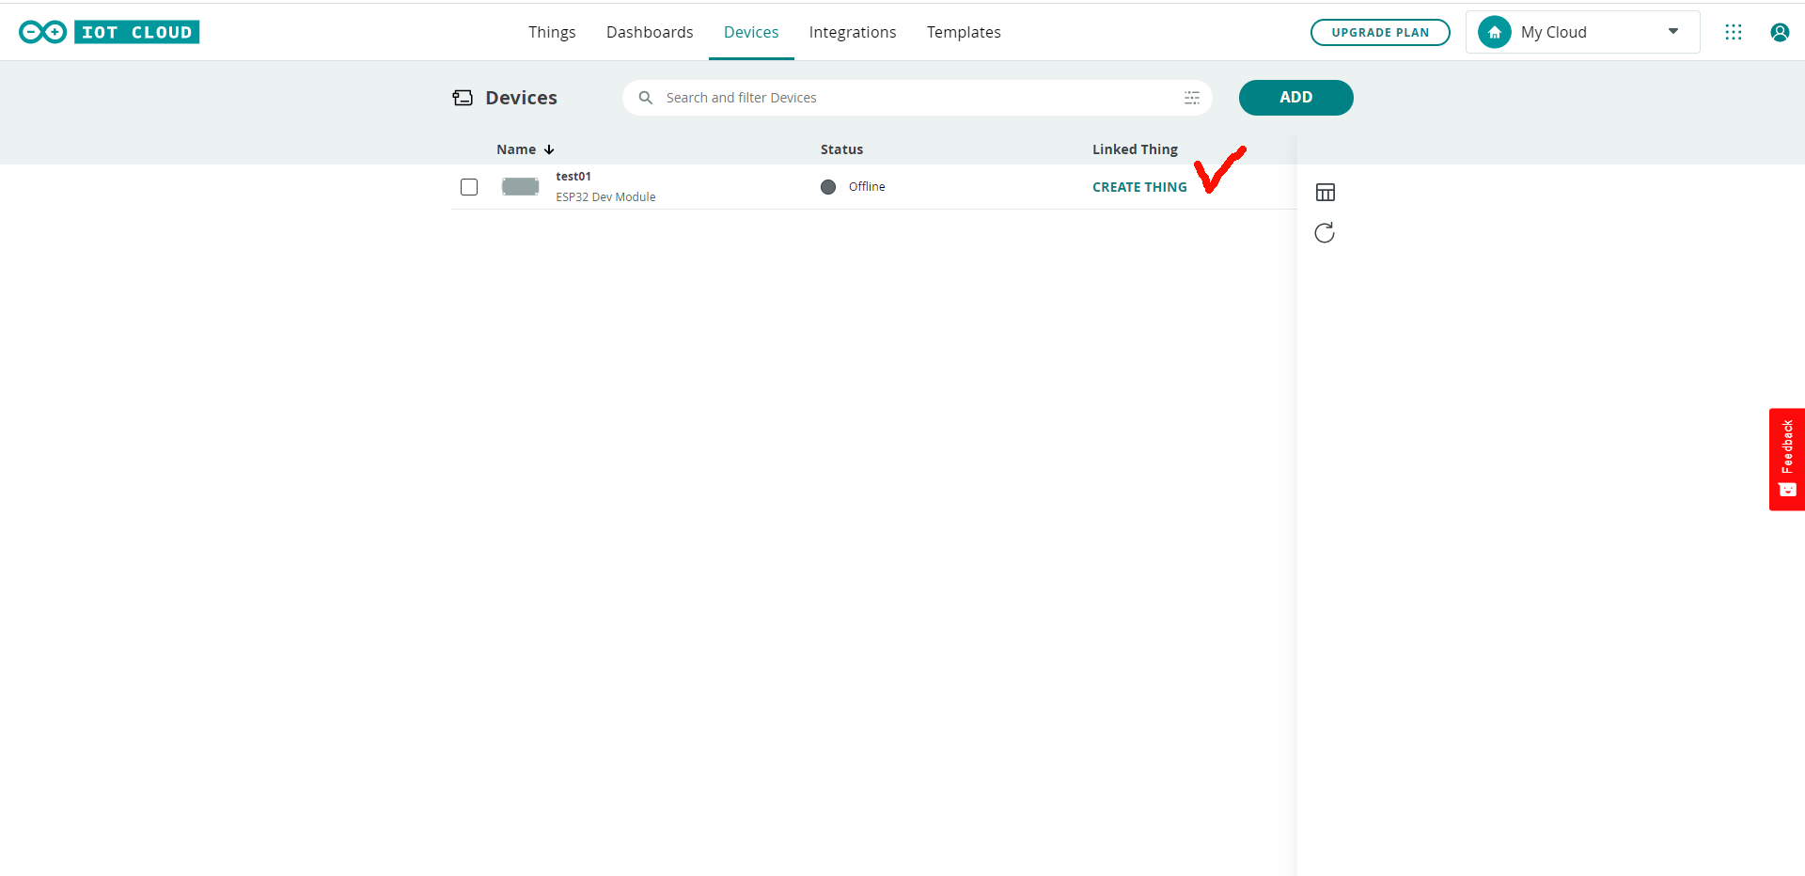Click the Upgrade Plan button
This screenshot has width=1805, height=876.
[x=1380, y=32]
